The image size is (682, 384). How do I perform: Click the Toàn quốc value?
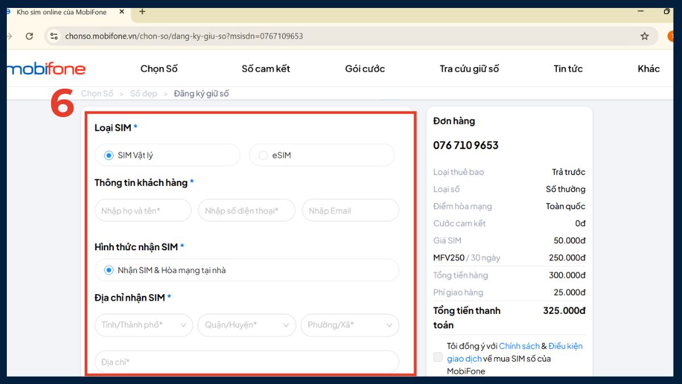(565, 206)
